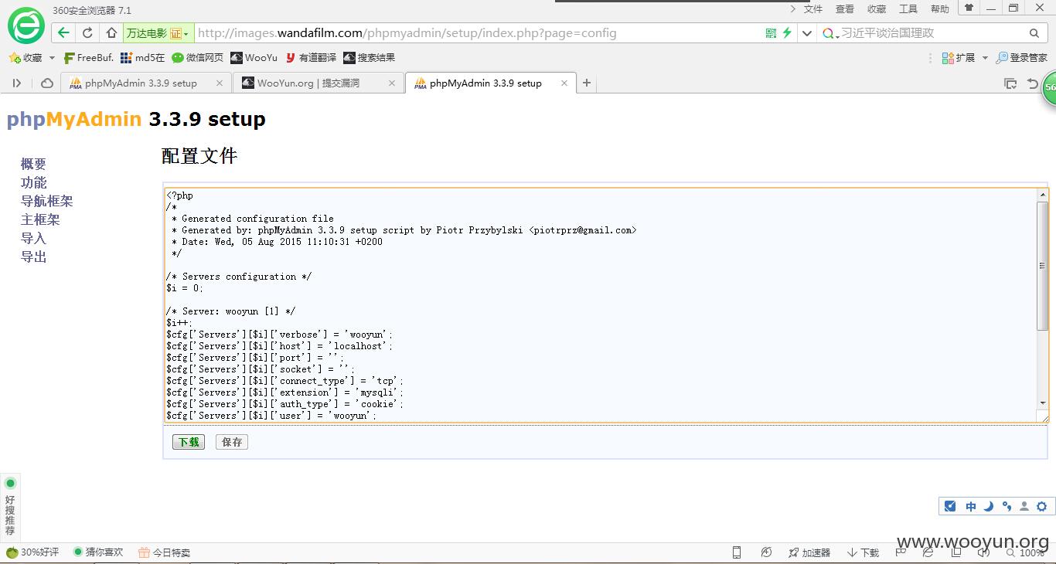
Task: Click the 保存 save button
Action: click(232, 442)
